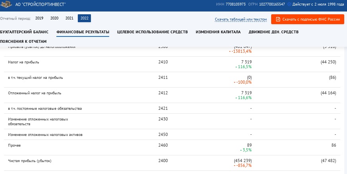Click the active status checkmark icon
The height and width of the screenshot is (174, 347).
pyautogui.click(x=289, y=4)
